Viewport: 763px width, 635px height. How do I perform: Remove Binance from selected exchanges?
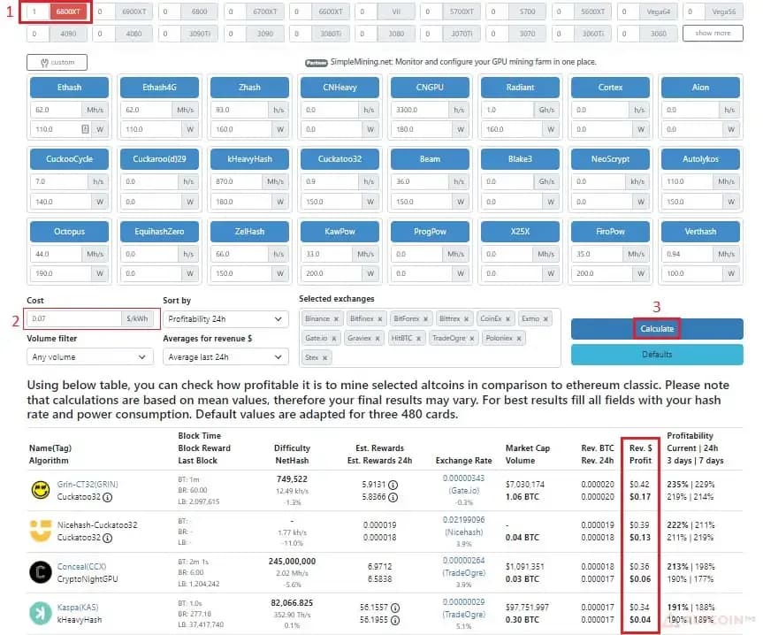[336, 319]
